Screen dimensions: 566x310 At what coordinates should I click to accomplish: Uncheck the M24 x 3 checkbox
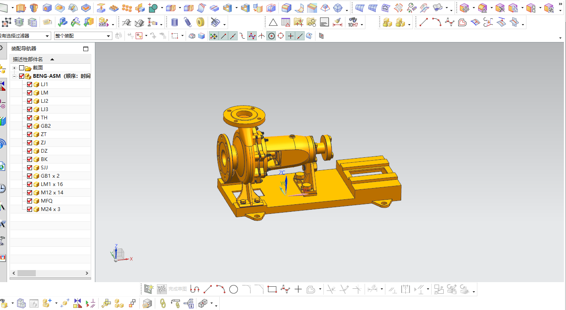coord(30,209)
